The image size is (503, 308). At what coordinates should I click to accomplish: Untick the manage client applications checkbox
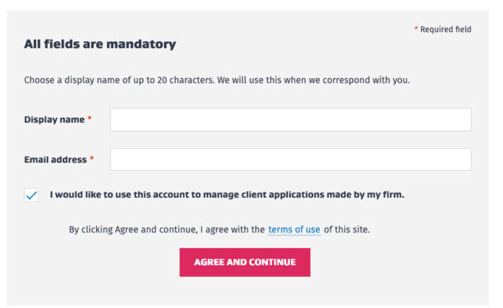(x=31, y=196)
